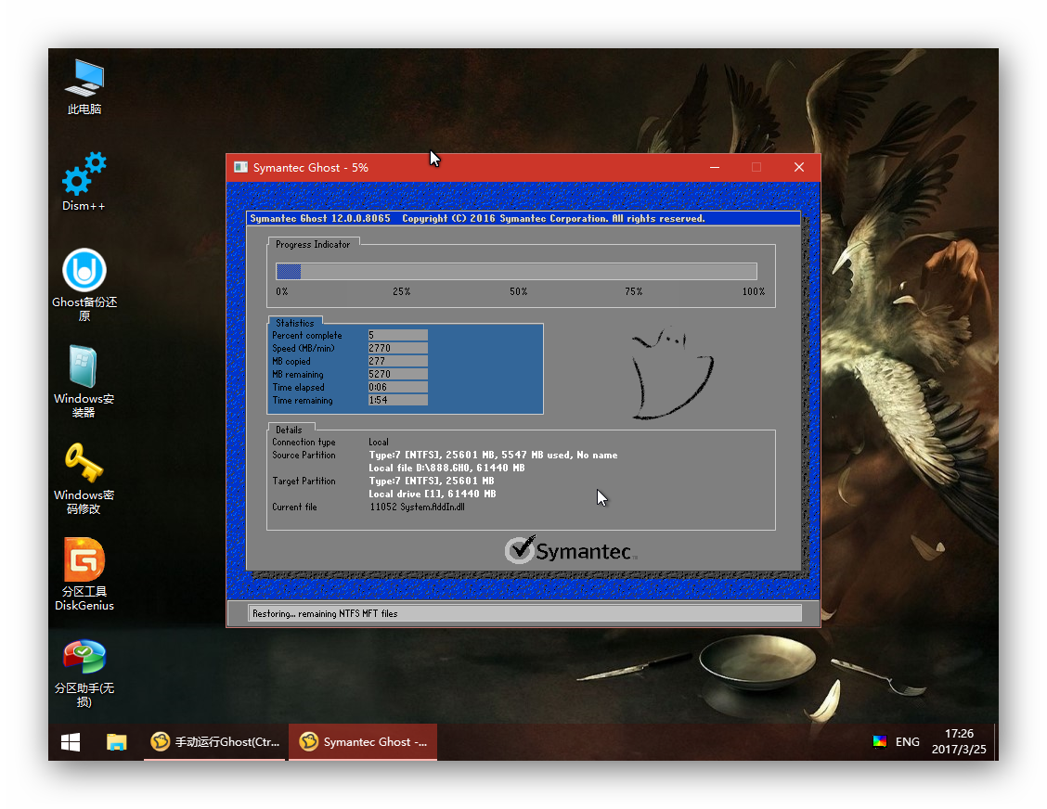Click the Symantec checkmark logo
Image resolution: width=1047 pixels, height=809 pixels.
(570, 550)
